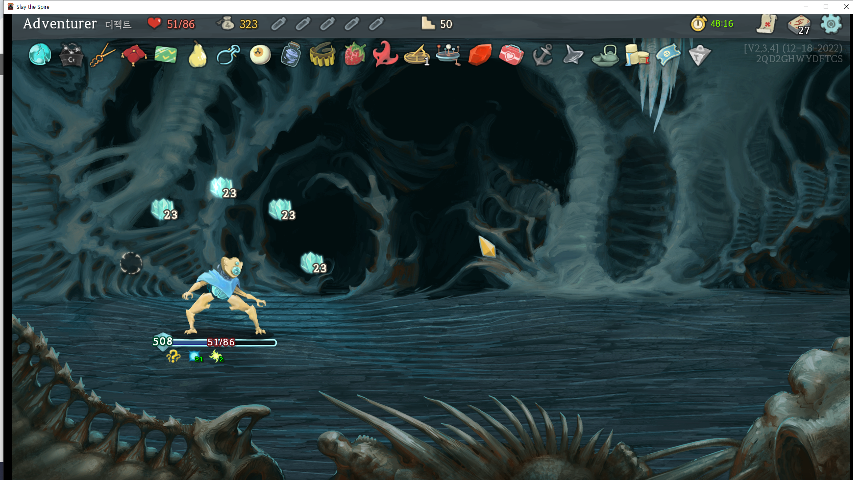This screenshot has height=480, width=853.
Task: Click the Ancient Tea Set relic
Action: 605,56
